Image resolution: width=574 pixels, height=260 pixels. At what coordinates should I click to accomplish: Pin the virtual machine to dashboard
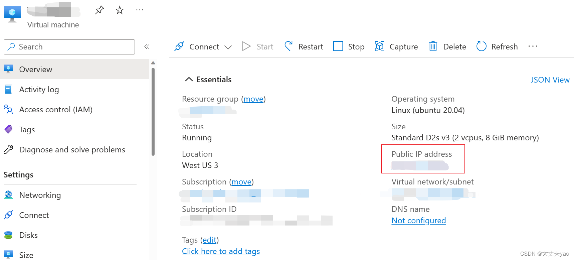coord(100,10)
